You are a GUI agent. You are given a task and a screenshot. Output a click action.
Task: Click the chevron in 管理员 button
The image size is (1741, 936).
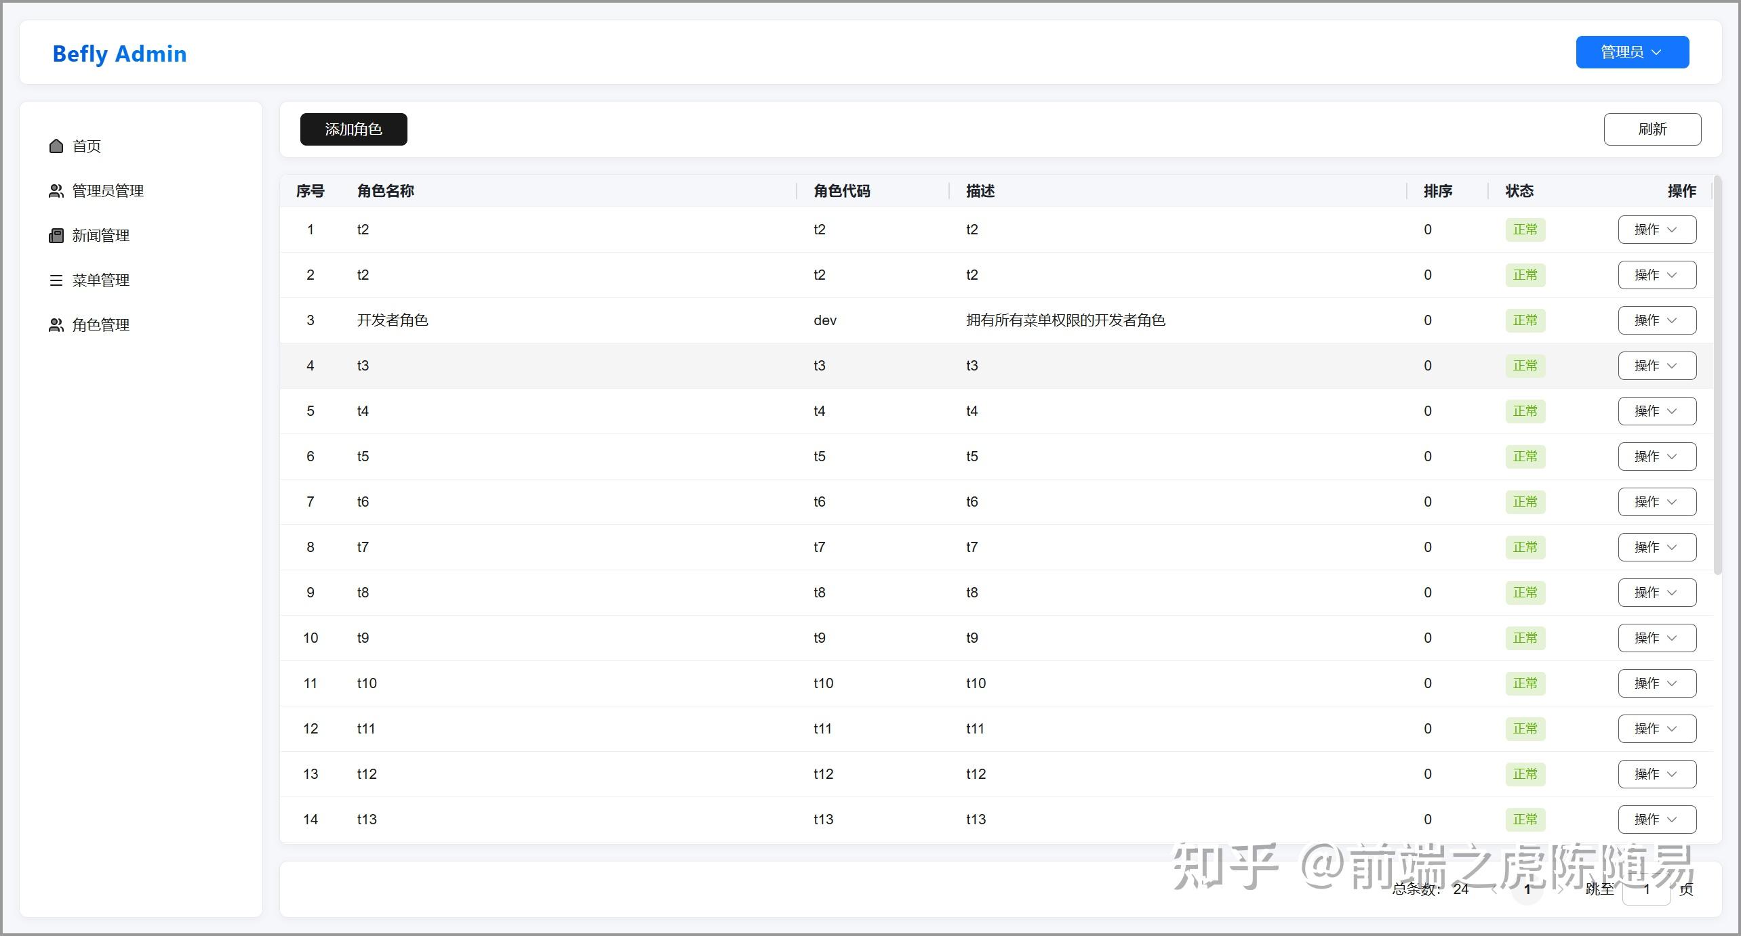[x=1656, y=52]
